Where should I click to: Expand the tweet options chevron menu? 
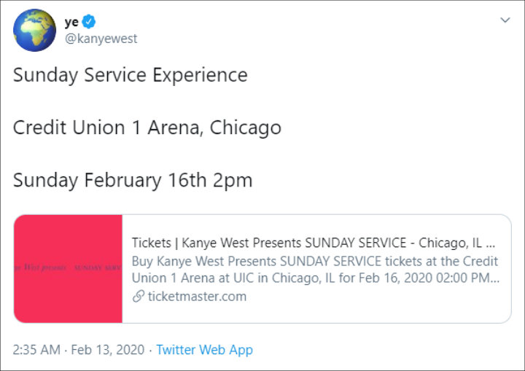click(x=505, y=20)
